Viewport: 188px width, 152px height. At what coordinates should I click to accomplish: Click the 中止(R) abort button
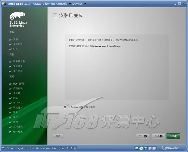[143, 136]
